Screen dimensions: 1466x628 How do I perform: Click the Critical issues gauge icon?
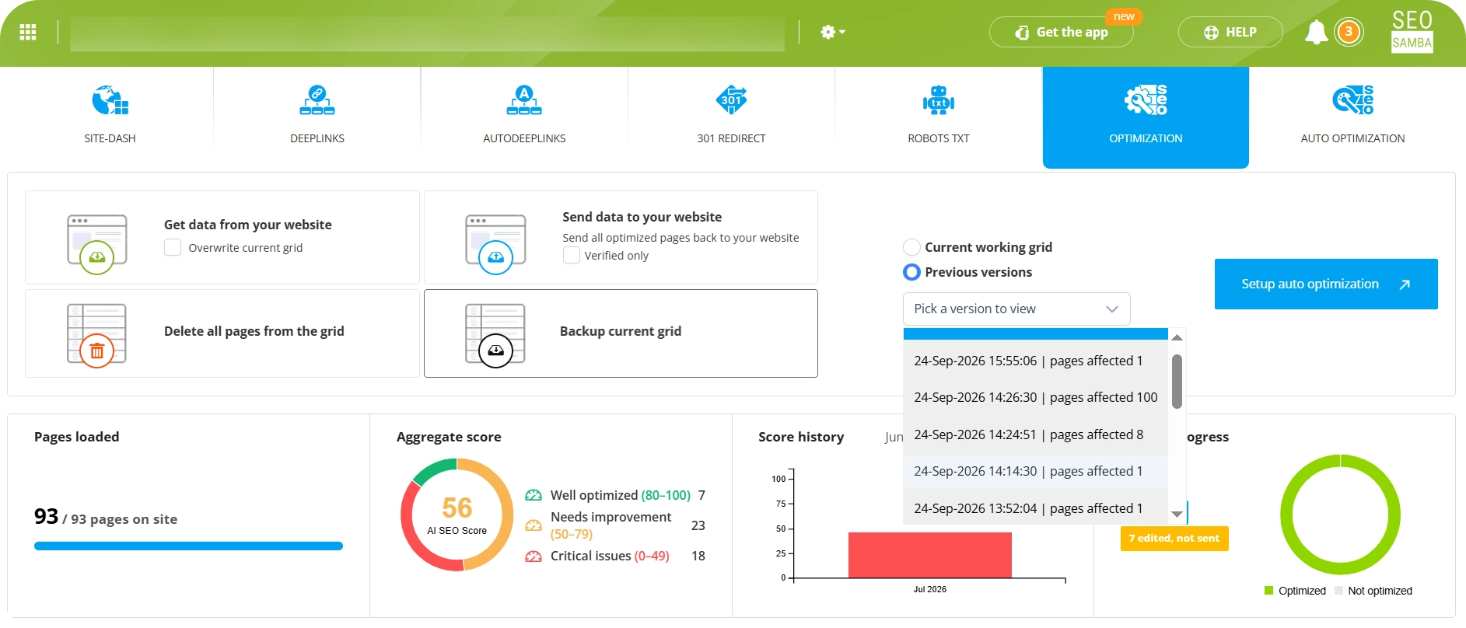534,556
